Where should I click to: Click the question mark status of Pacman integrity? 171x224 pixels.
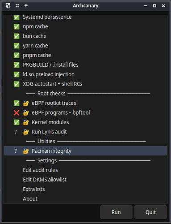coord(16,151)
